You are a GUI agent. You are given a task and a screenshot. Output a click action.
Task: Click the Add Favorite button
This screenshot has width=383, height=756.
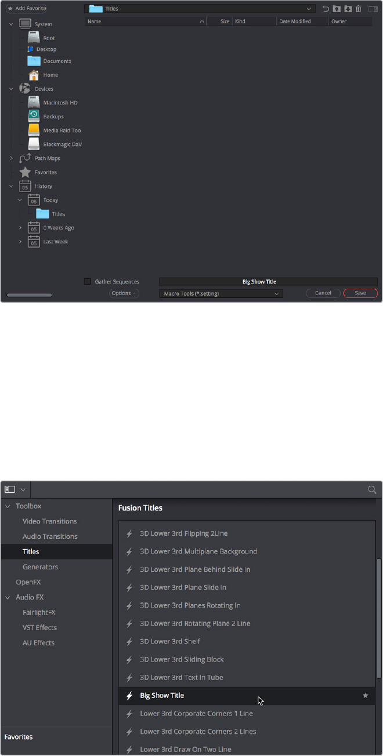click(26, 9)
